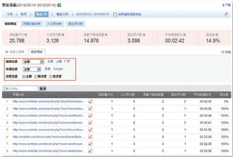Pin the date bar with the pushpin icon
Viewport: 233px width, 157px height.
pos(226,14)
